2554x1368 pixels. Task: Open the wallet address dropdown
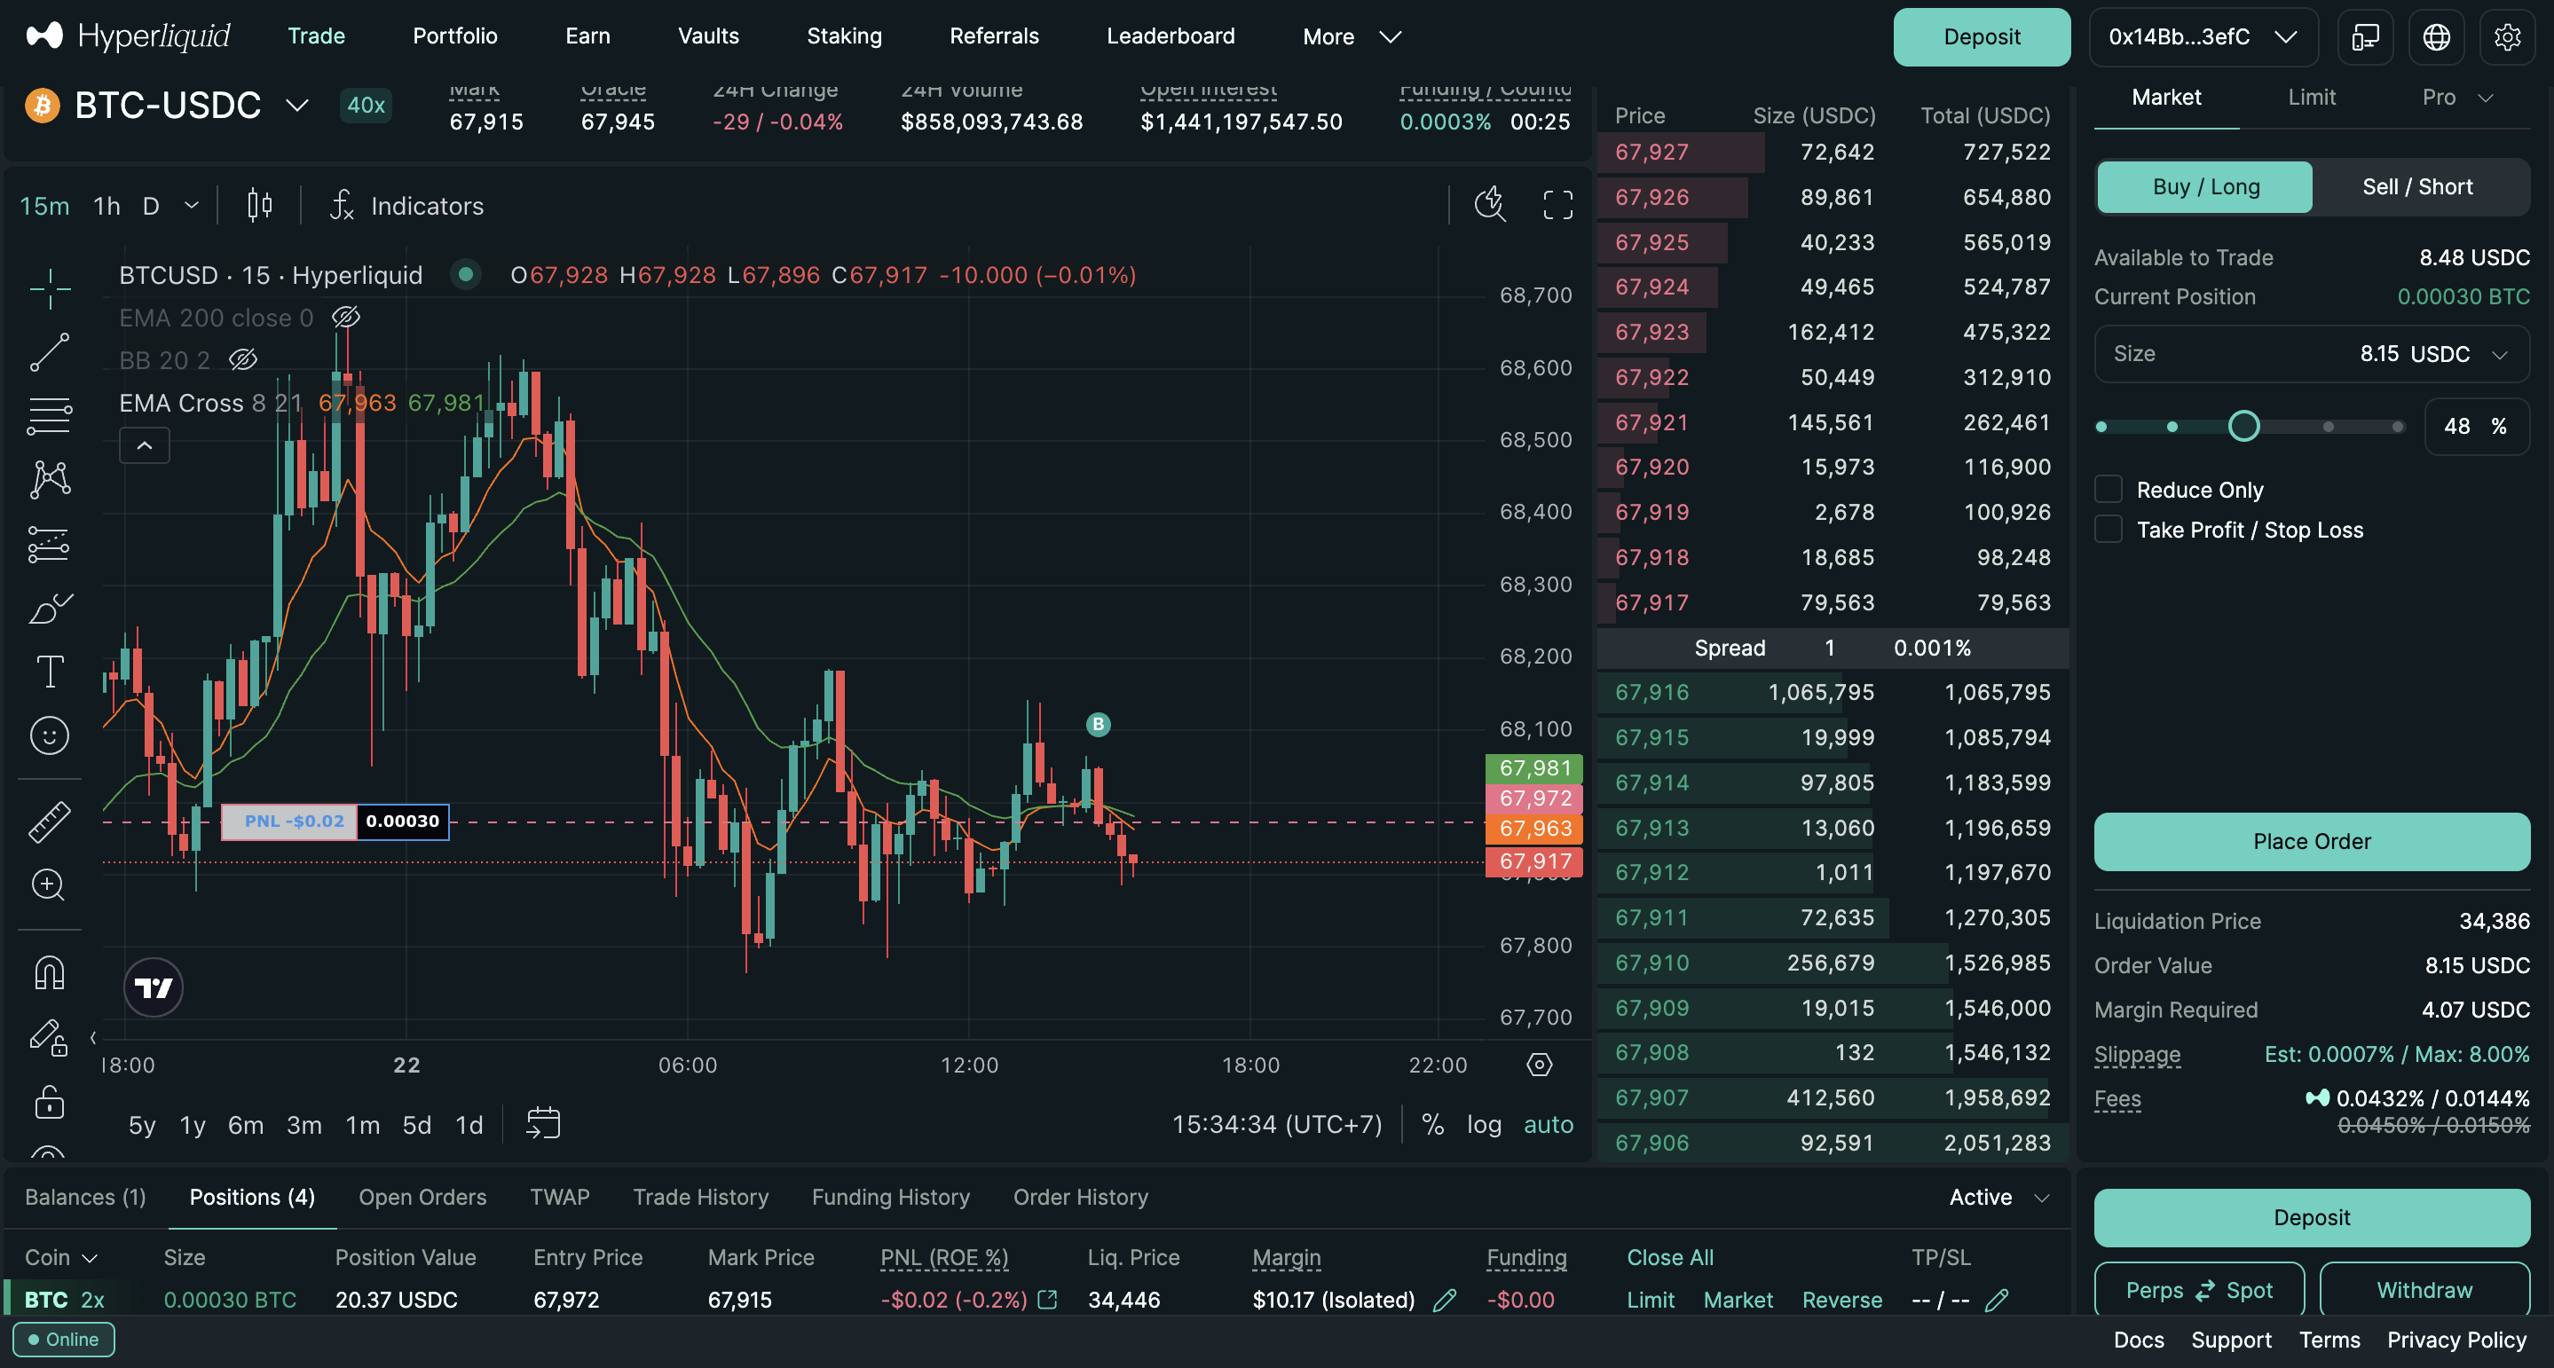(x=2202, y=36)
